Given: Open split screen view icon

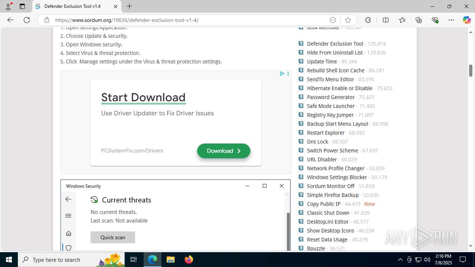Looking at the screenshot, I should click(386, 20).
